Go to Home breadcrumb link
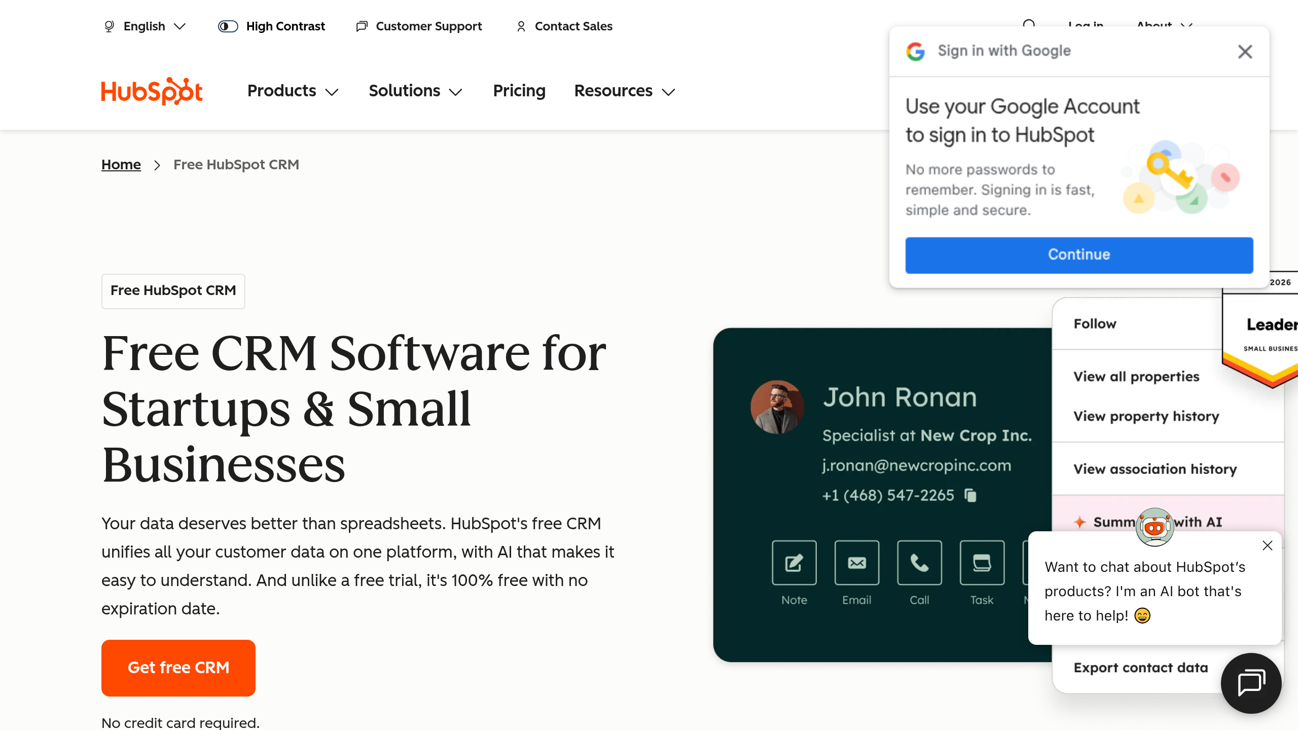 point(121,165)
